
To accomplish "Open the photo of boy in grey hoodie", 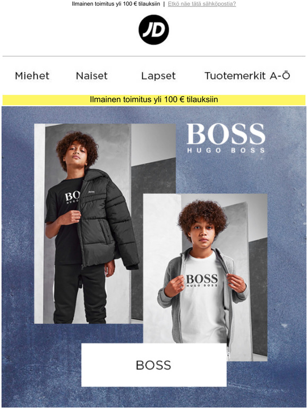I will [x=206, y=268].
